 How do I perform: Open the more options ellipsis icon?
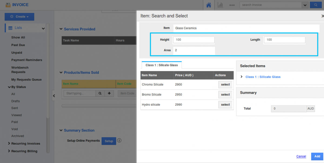(232, 5)
